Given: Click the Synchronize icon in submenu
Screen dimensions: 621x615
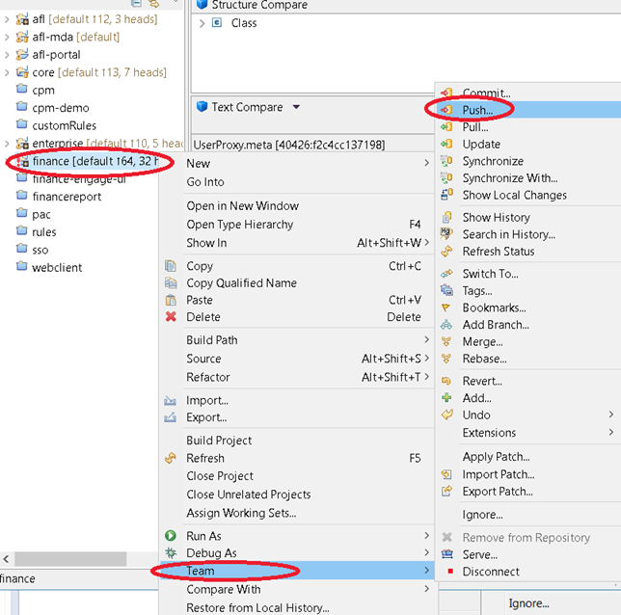Looking at the screenshot, I should [446, 162].
